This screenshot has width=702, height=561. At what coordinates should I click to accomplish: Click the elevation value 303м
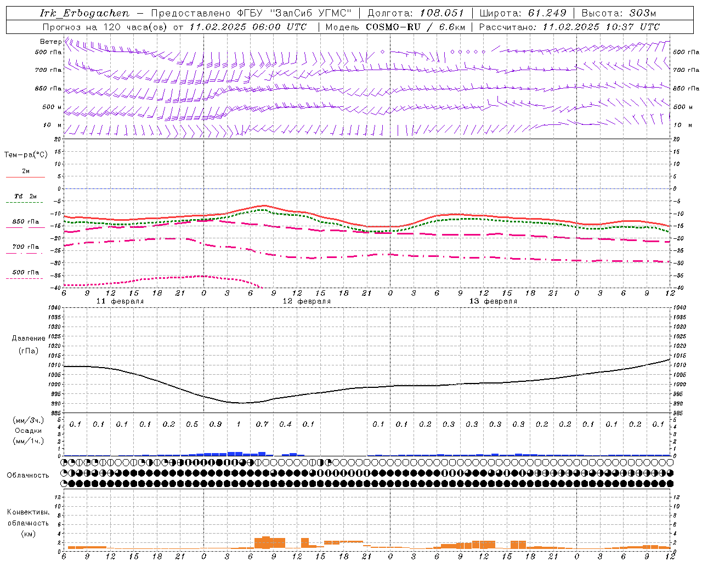642,13
